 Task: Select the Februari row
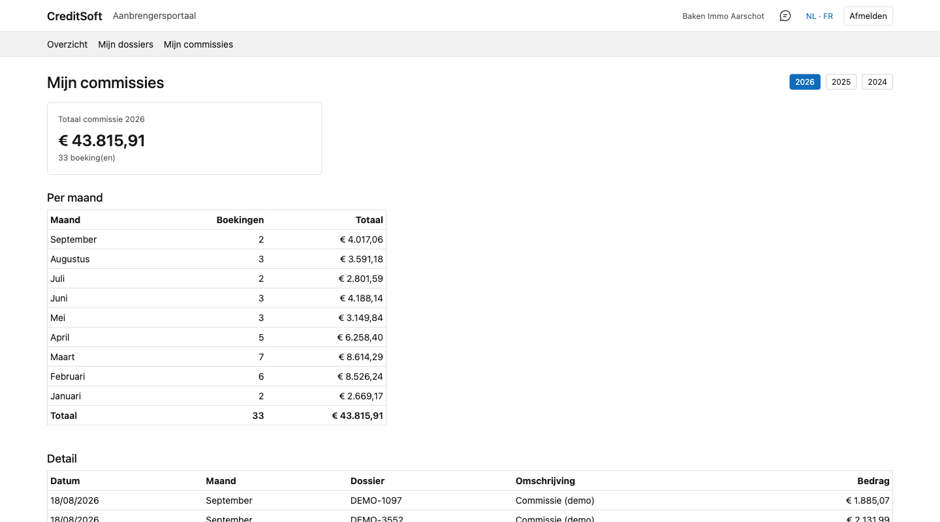(217, 376)
